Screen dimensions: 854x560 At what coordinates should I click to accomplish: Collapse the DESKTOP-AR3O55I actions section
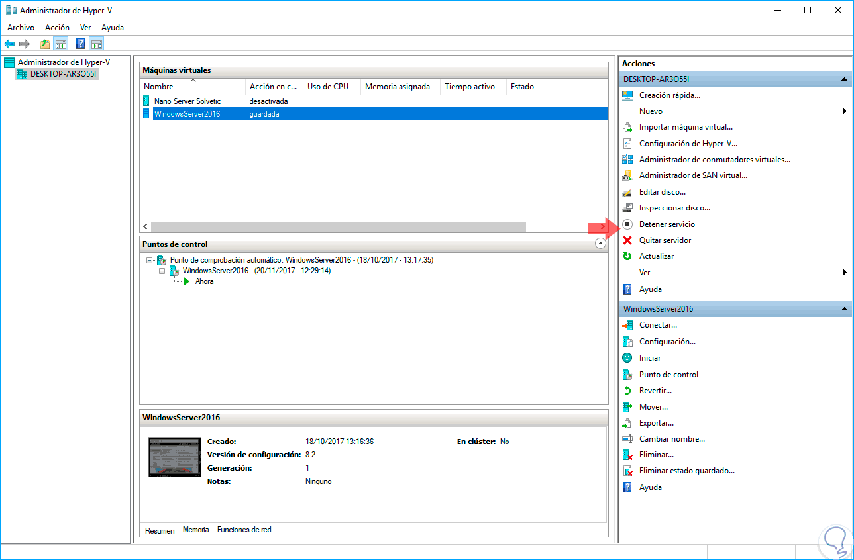click(x=844, y=79)
